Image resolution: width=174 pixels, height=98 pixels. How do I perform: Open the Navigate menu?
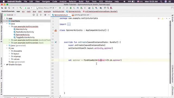[46, 2]
